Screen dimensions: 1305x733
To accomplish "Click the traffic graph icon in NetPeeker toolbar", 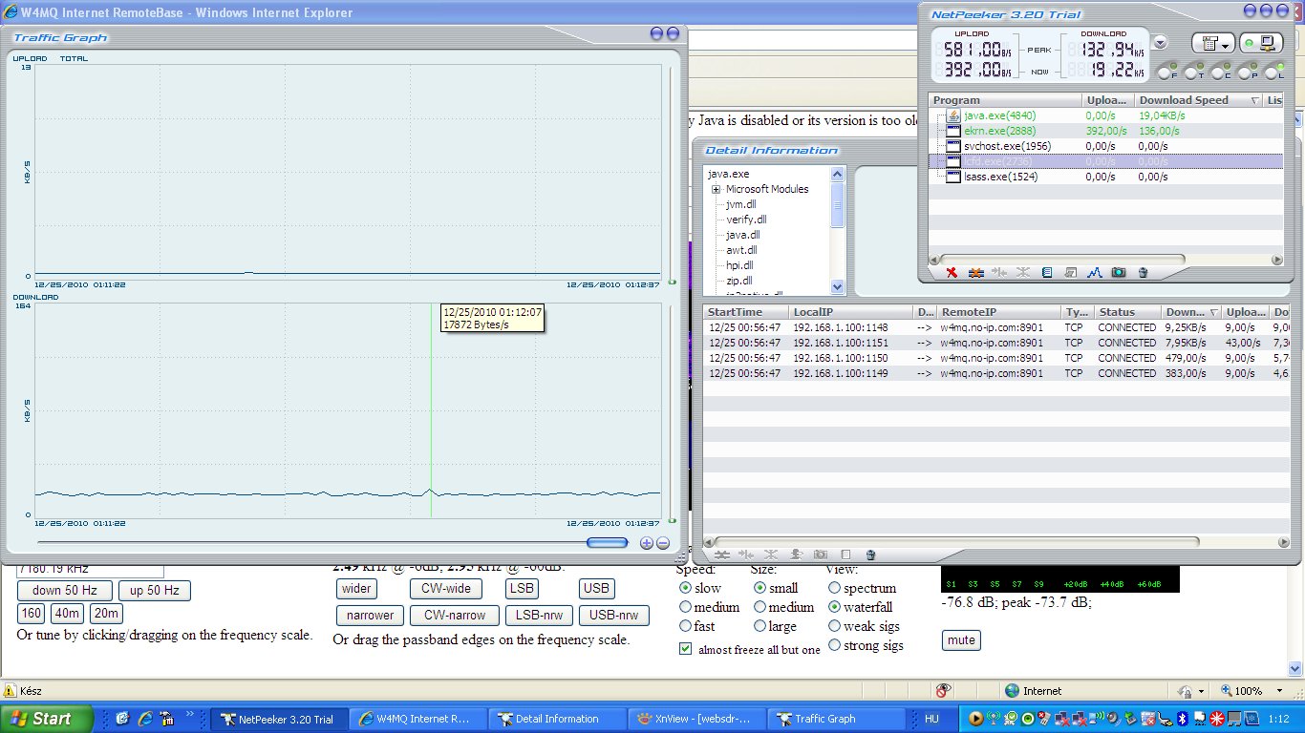I will [x=1095, y=273].
